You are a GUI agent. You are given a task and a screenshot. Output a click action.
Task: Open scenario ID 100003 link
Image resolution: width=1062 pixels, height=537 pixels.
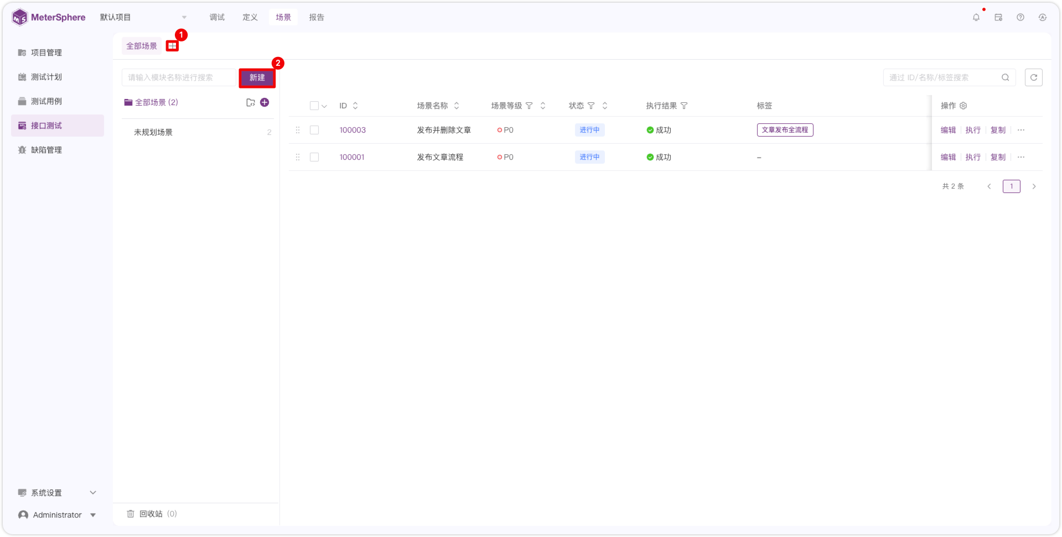(x=353, y=130)
